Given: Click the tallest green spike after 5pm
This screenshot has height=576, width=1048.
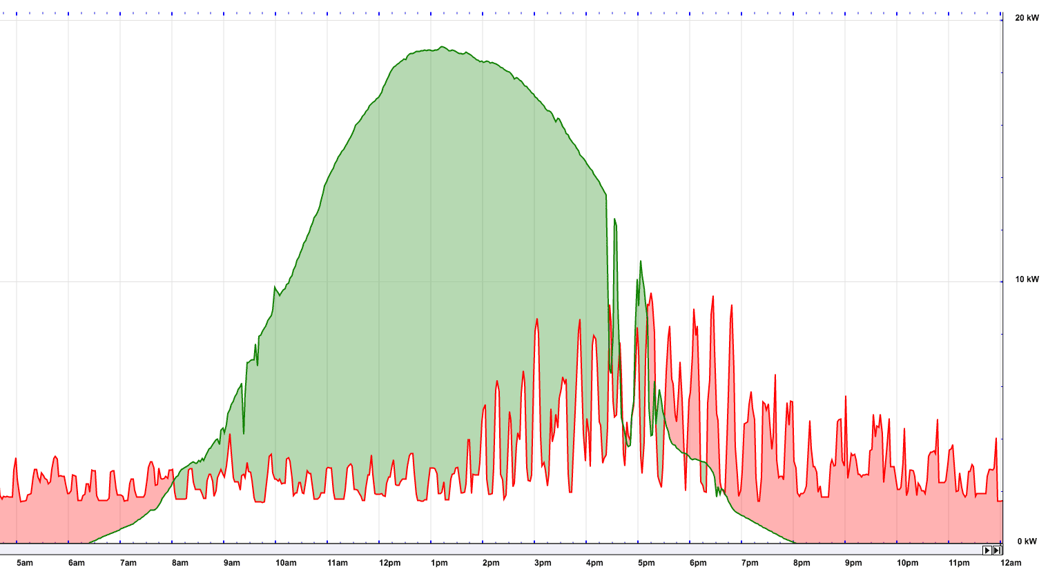Looking at the screenshot, I should [x=641, y=261].
